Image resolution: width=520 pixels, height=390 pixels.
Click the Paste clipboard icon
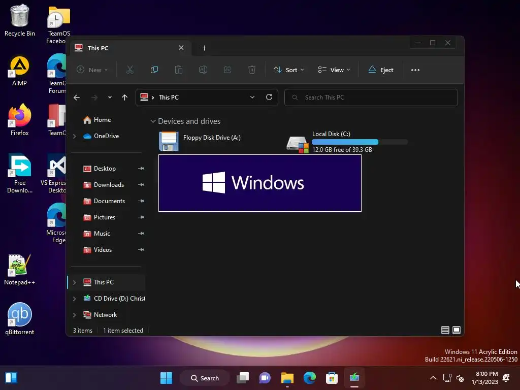[178, 70]
